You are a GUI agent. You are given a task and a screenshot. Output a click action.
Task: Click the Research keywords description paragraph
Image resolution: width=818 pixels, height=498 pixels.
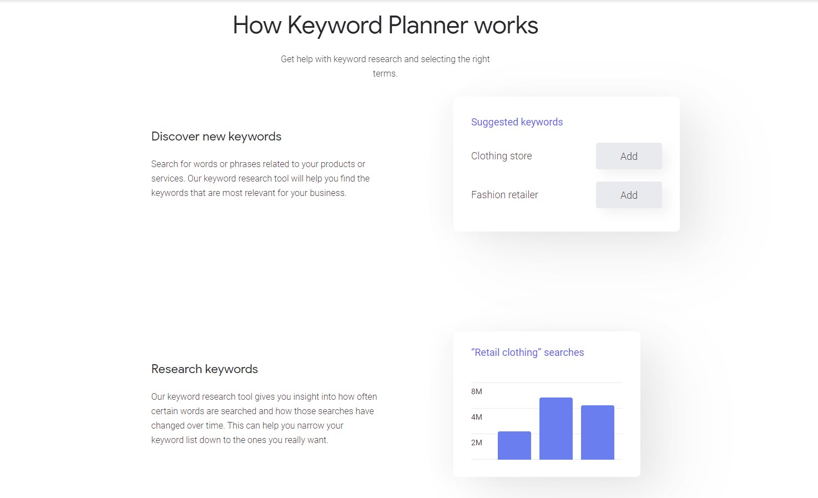pyautogui.click(x=264, y=418)
